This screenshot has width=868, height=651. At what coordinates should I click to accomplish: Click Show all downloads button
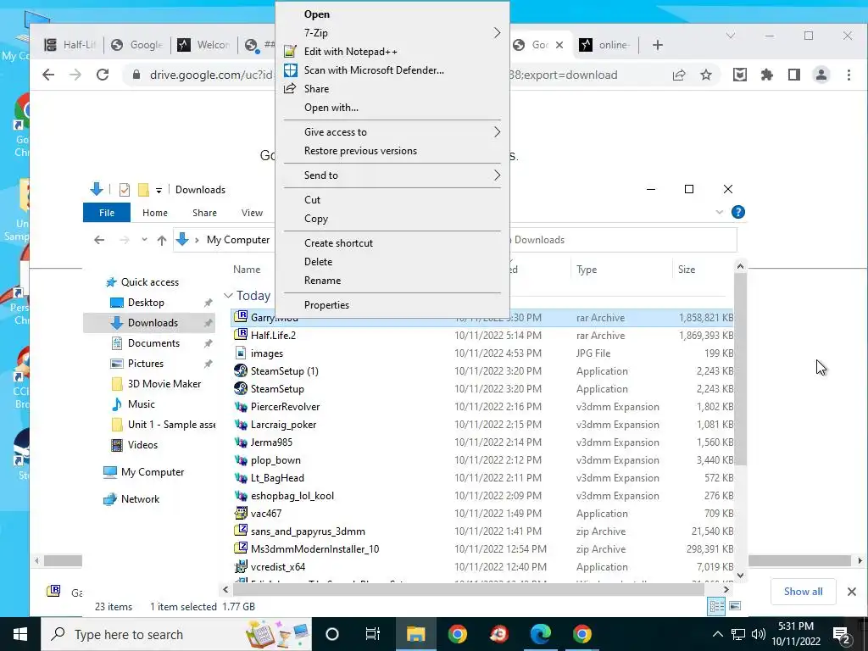click(803, 591)
